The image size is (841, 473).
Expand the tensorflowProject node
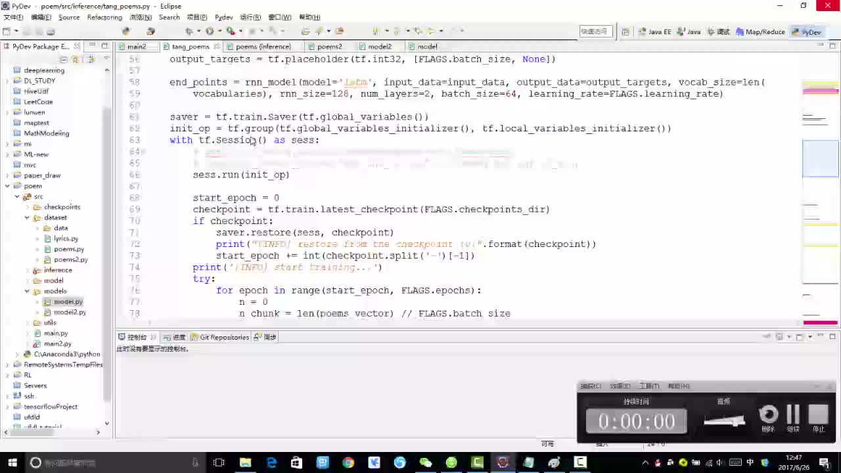pyautogui.click(x=7, y=407)
